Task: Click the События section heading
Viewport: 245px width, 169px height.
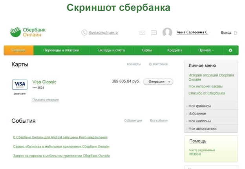Action: pos(24,121)
